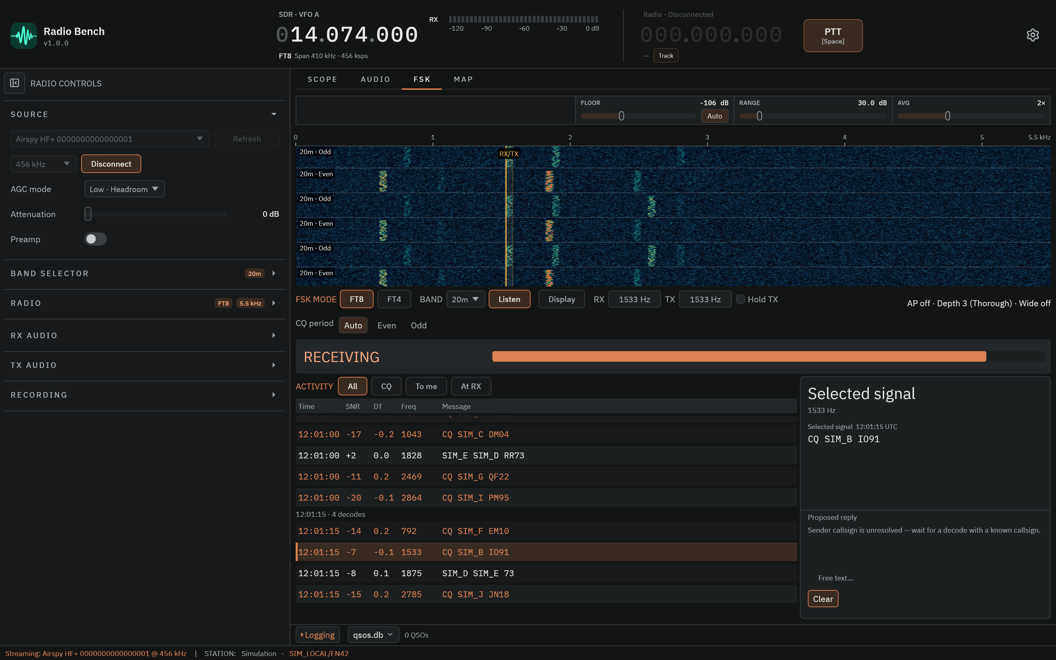Open settings via the gear icon
The width and height of the screenshot is (1056, 660).
coord(1033,35)
